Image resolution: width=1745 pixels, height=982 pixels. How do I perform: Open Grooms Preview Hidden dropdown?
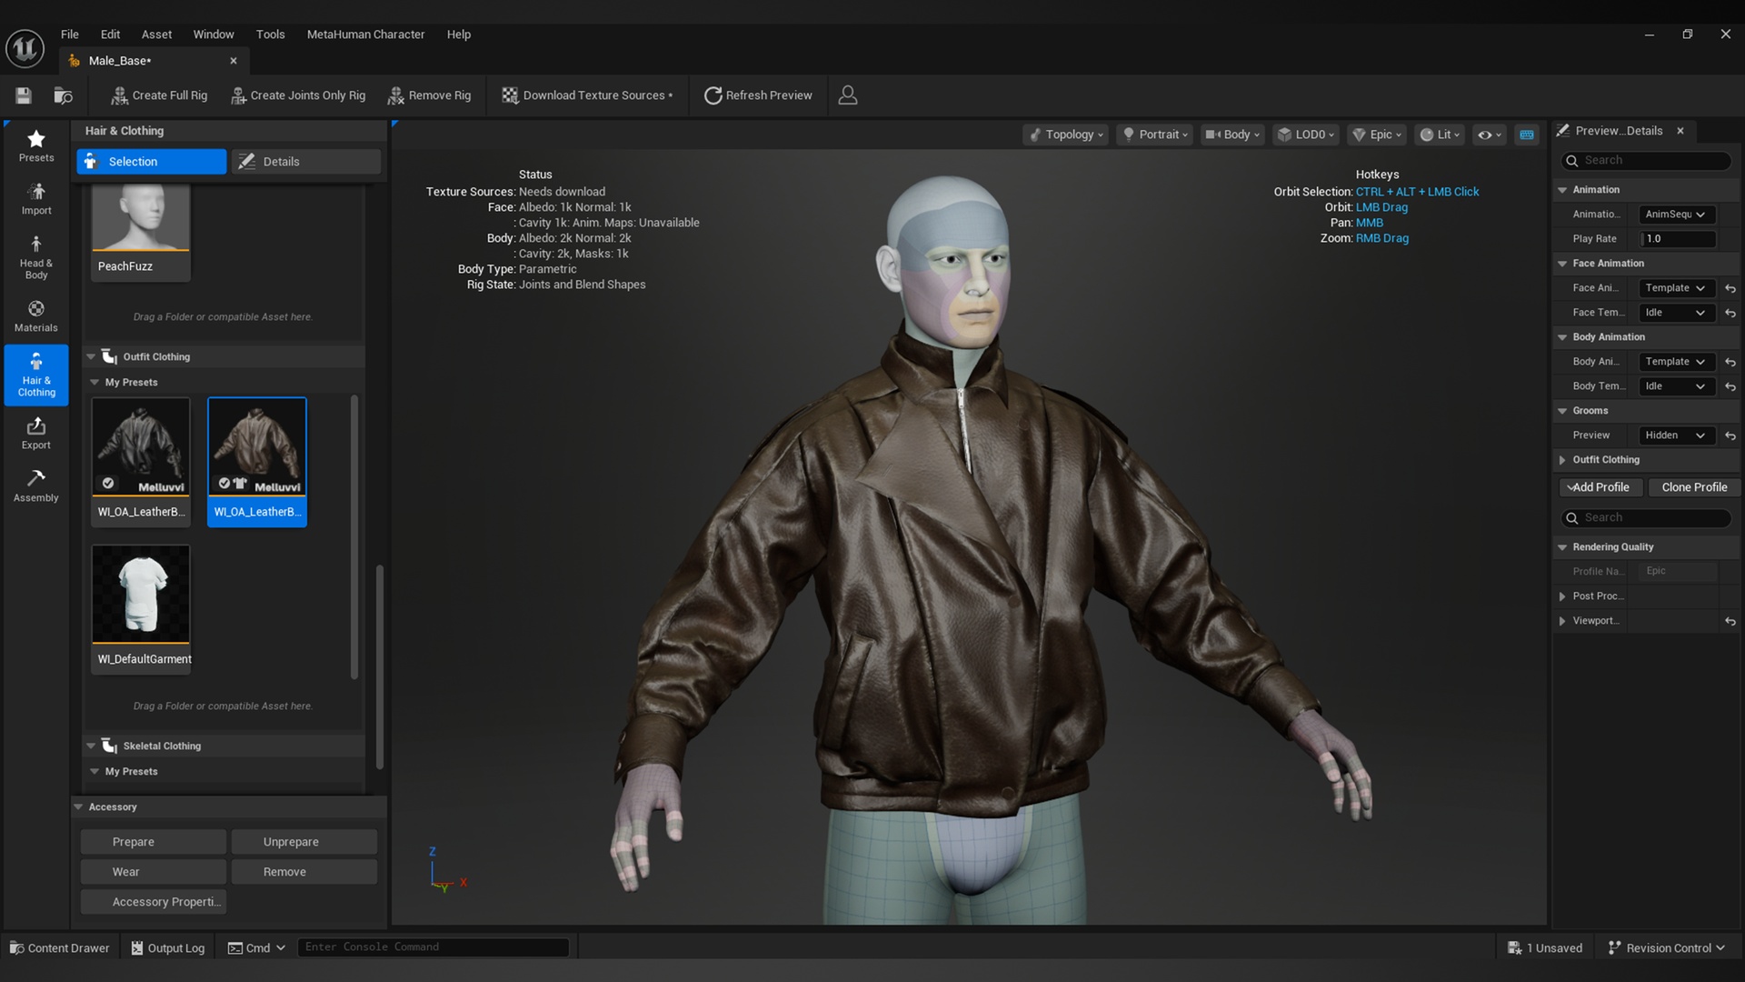point(1676,436)
